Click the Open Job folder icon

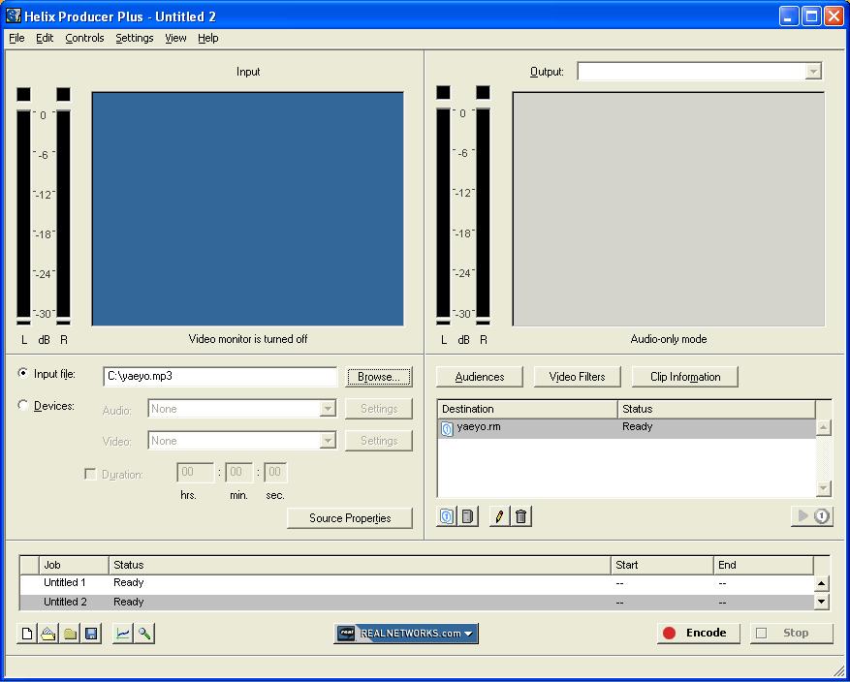tap(48, 634)
